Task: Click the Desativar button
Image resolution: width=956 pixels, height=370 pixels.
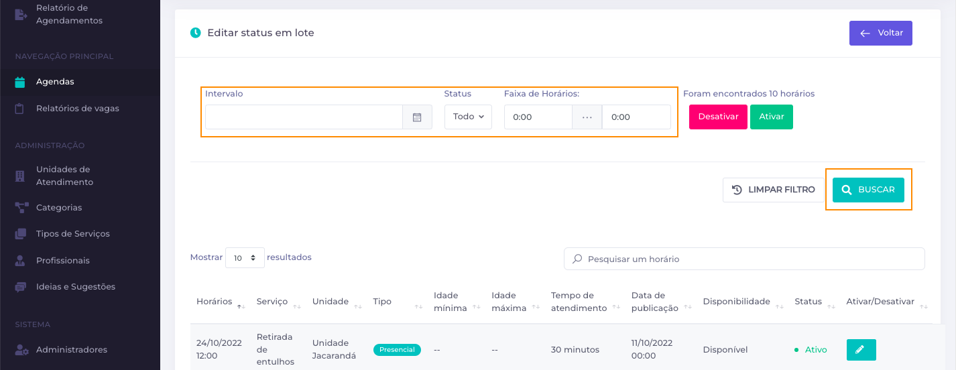Action: 718,117
